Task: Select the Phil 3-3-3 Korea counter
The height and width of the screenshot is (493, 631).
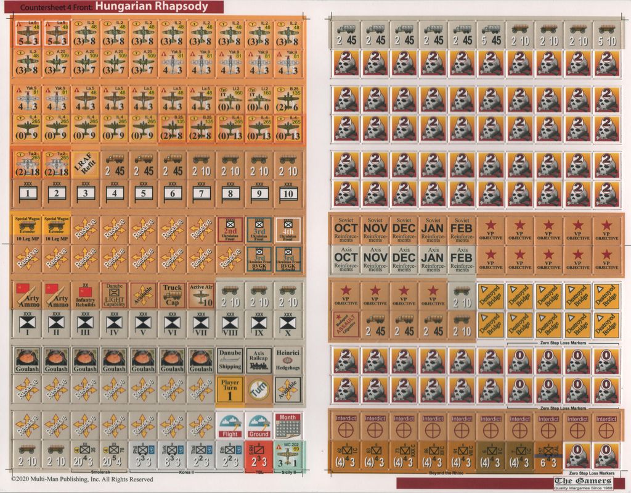Action: pos(143,454)
